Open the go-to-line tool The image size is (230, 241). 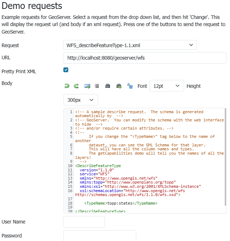click(x=87, y=86)
